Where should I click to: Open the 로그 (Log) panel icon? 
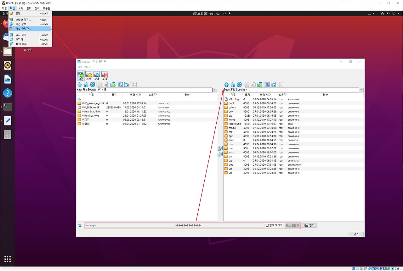click(105, 76)
